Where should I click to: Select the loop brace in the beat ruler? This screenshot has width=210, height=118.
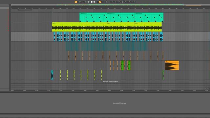click(25, 10)
